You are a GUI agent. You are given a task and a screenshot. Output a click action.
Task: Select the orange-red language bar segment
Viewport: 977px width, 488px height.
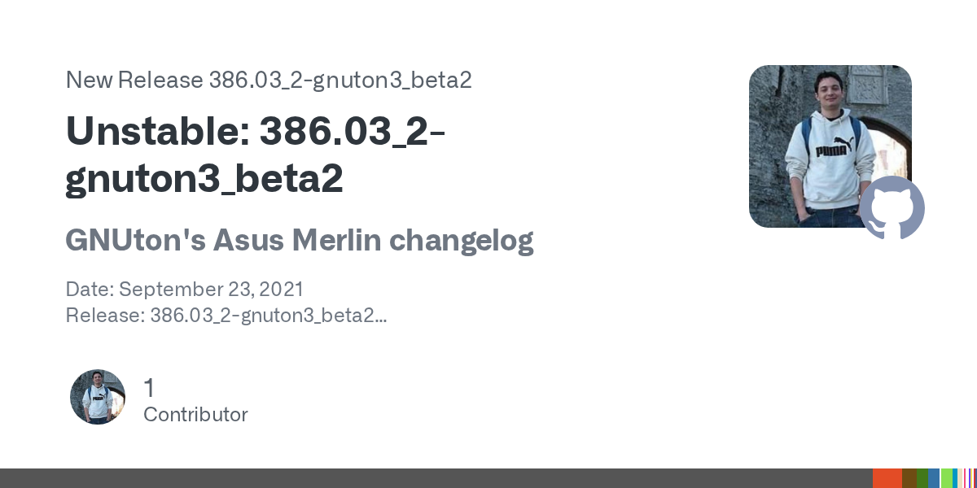point(887,478)
